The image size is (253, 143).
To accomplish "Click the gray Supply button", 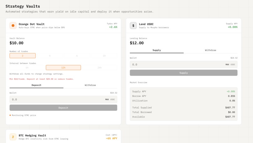I will click(x=184, y=73).
